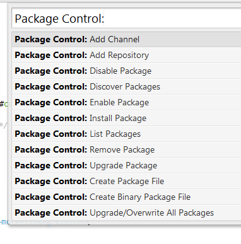Select the Enable Package entry
The height and width of the screenshot is (244, 241).
pos(126,103)
